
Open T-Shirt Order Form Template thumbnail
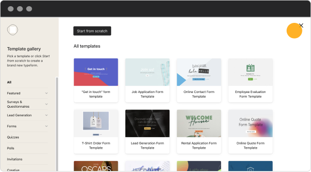tap(96, 123)
